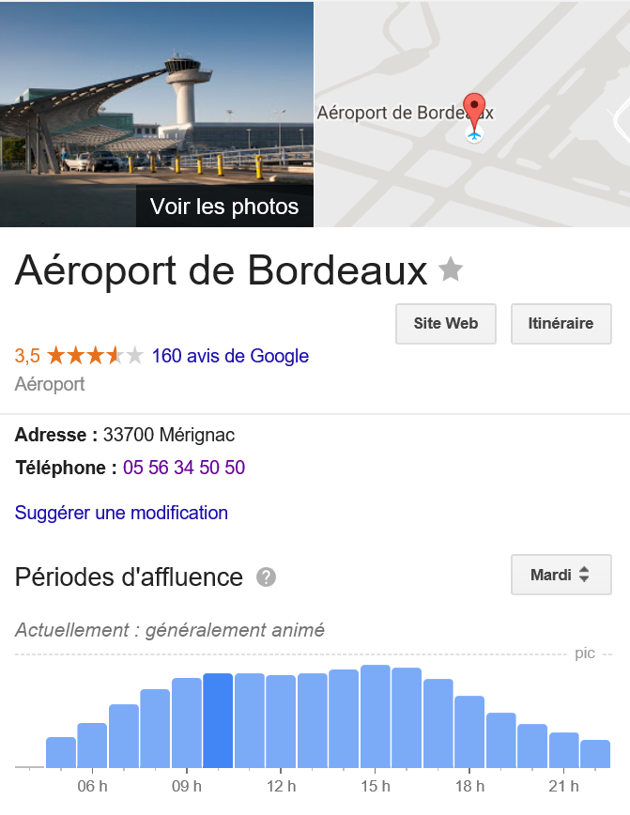Click the Aéroport de Bordeaux map label

click(405, 113)
